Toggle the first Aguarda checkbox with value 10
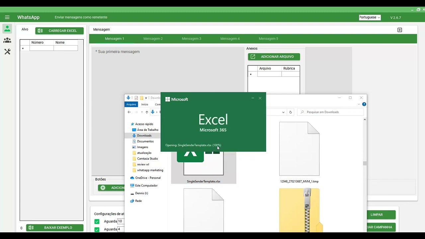The width and height of the screenshot is (425, 239). click(97, 221)
